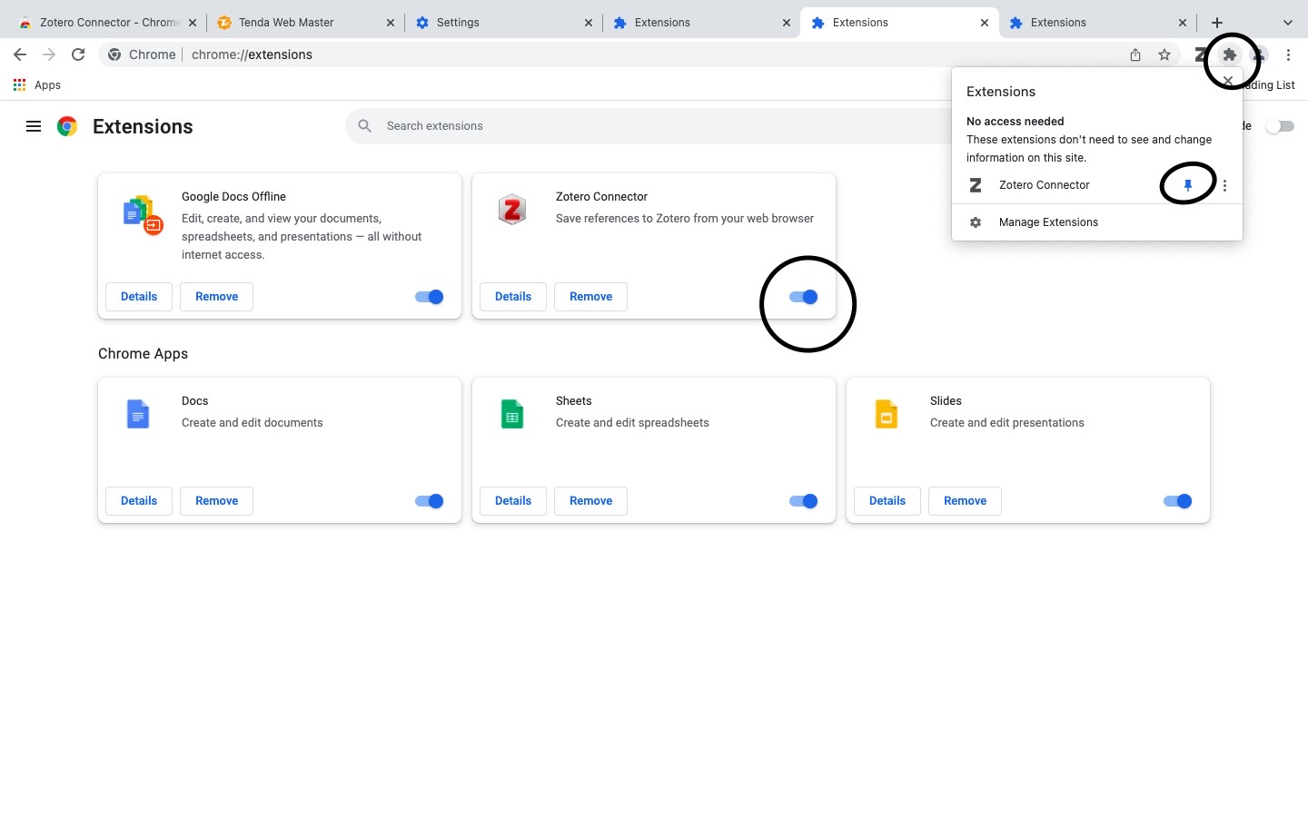The image size is (1308, 817).
Task: Toggle off the Zotero Connector extension
Action: pyautogui.click(x=804, y=297)
